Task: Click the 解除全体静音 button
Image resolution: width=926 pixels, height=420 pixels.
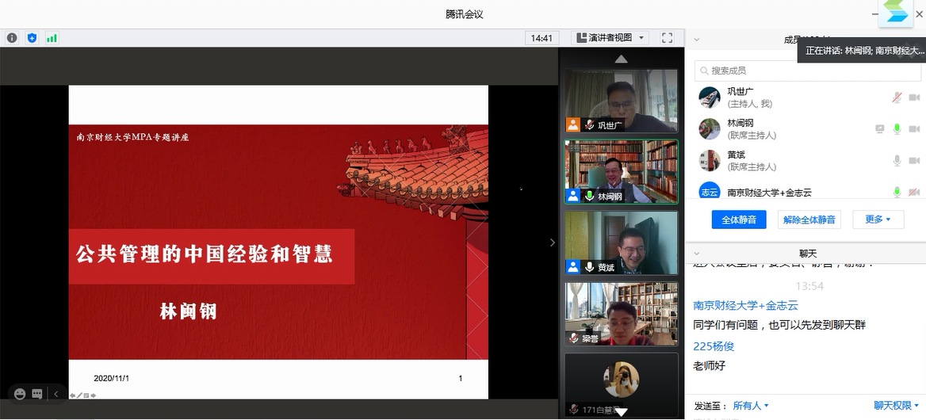Action: pos(809,220)
